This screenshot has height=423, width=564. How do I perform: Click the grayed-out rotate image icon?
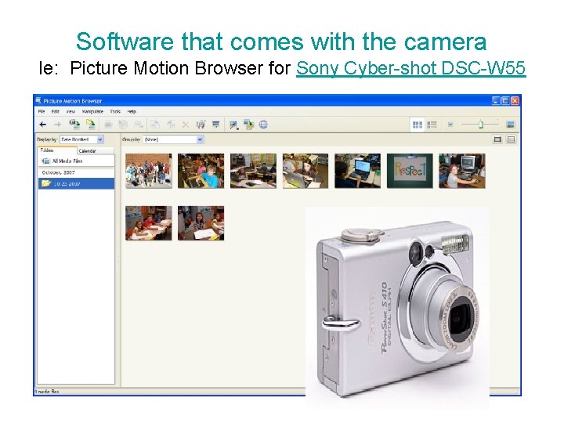(x=171, y=125)
